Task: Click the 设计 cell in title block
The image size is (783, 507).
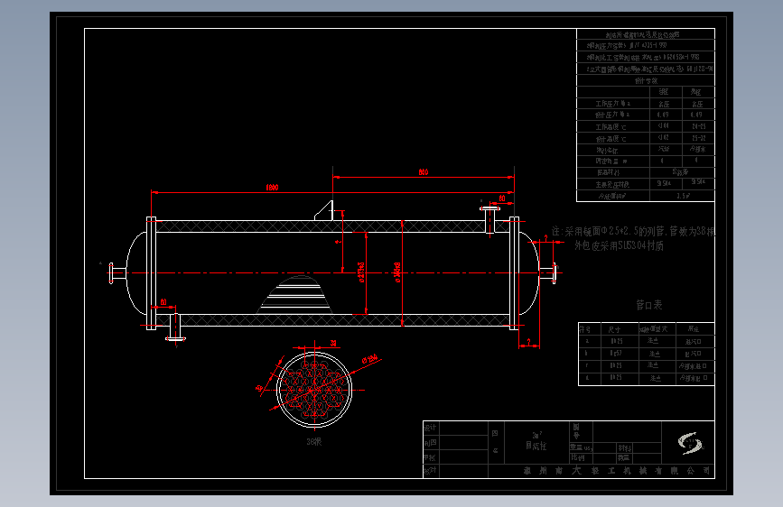Action: (431, 428)
